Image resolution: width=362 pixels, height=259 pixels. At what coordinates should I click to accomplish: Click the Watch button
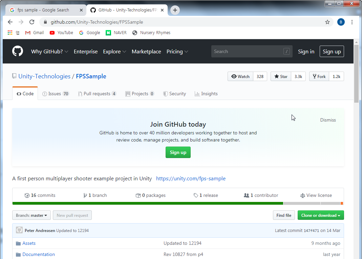click(240, 76)
